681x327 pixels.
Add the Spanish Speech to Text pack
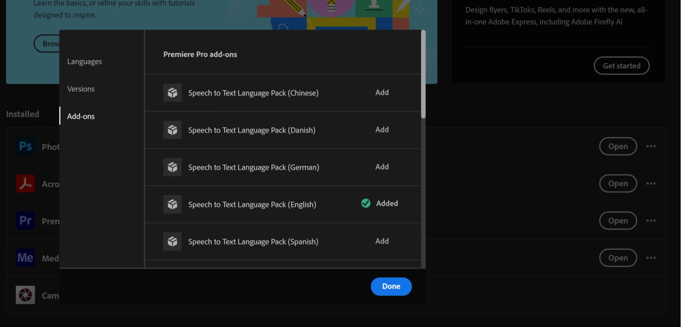click(x=382, y=241)
